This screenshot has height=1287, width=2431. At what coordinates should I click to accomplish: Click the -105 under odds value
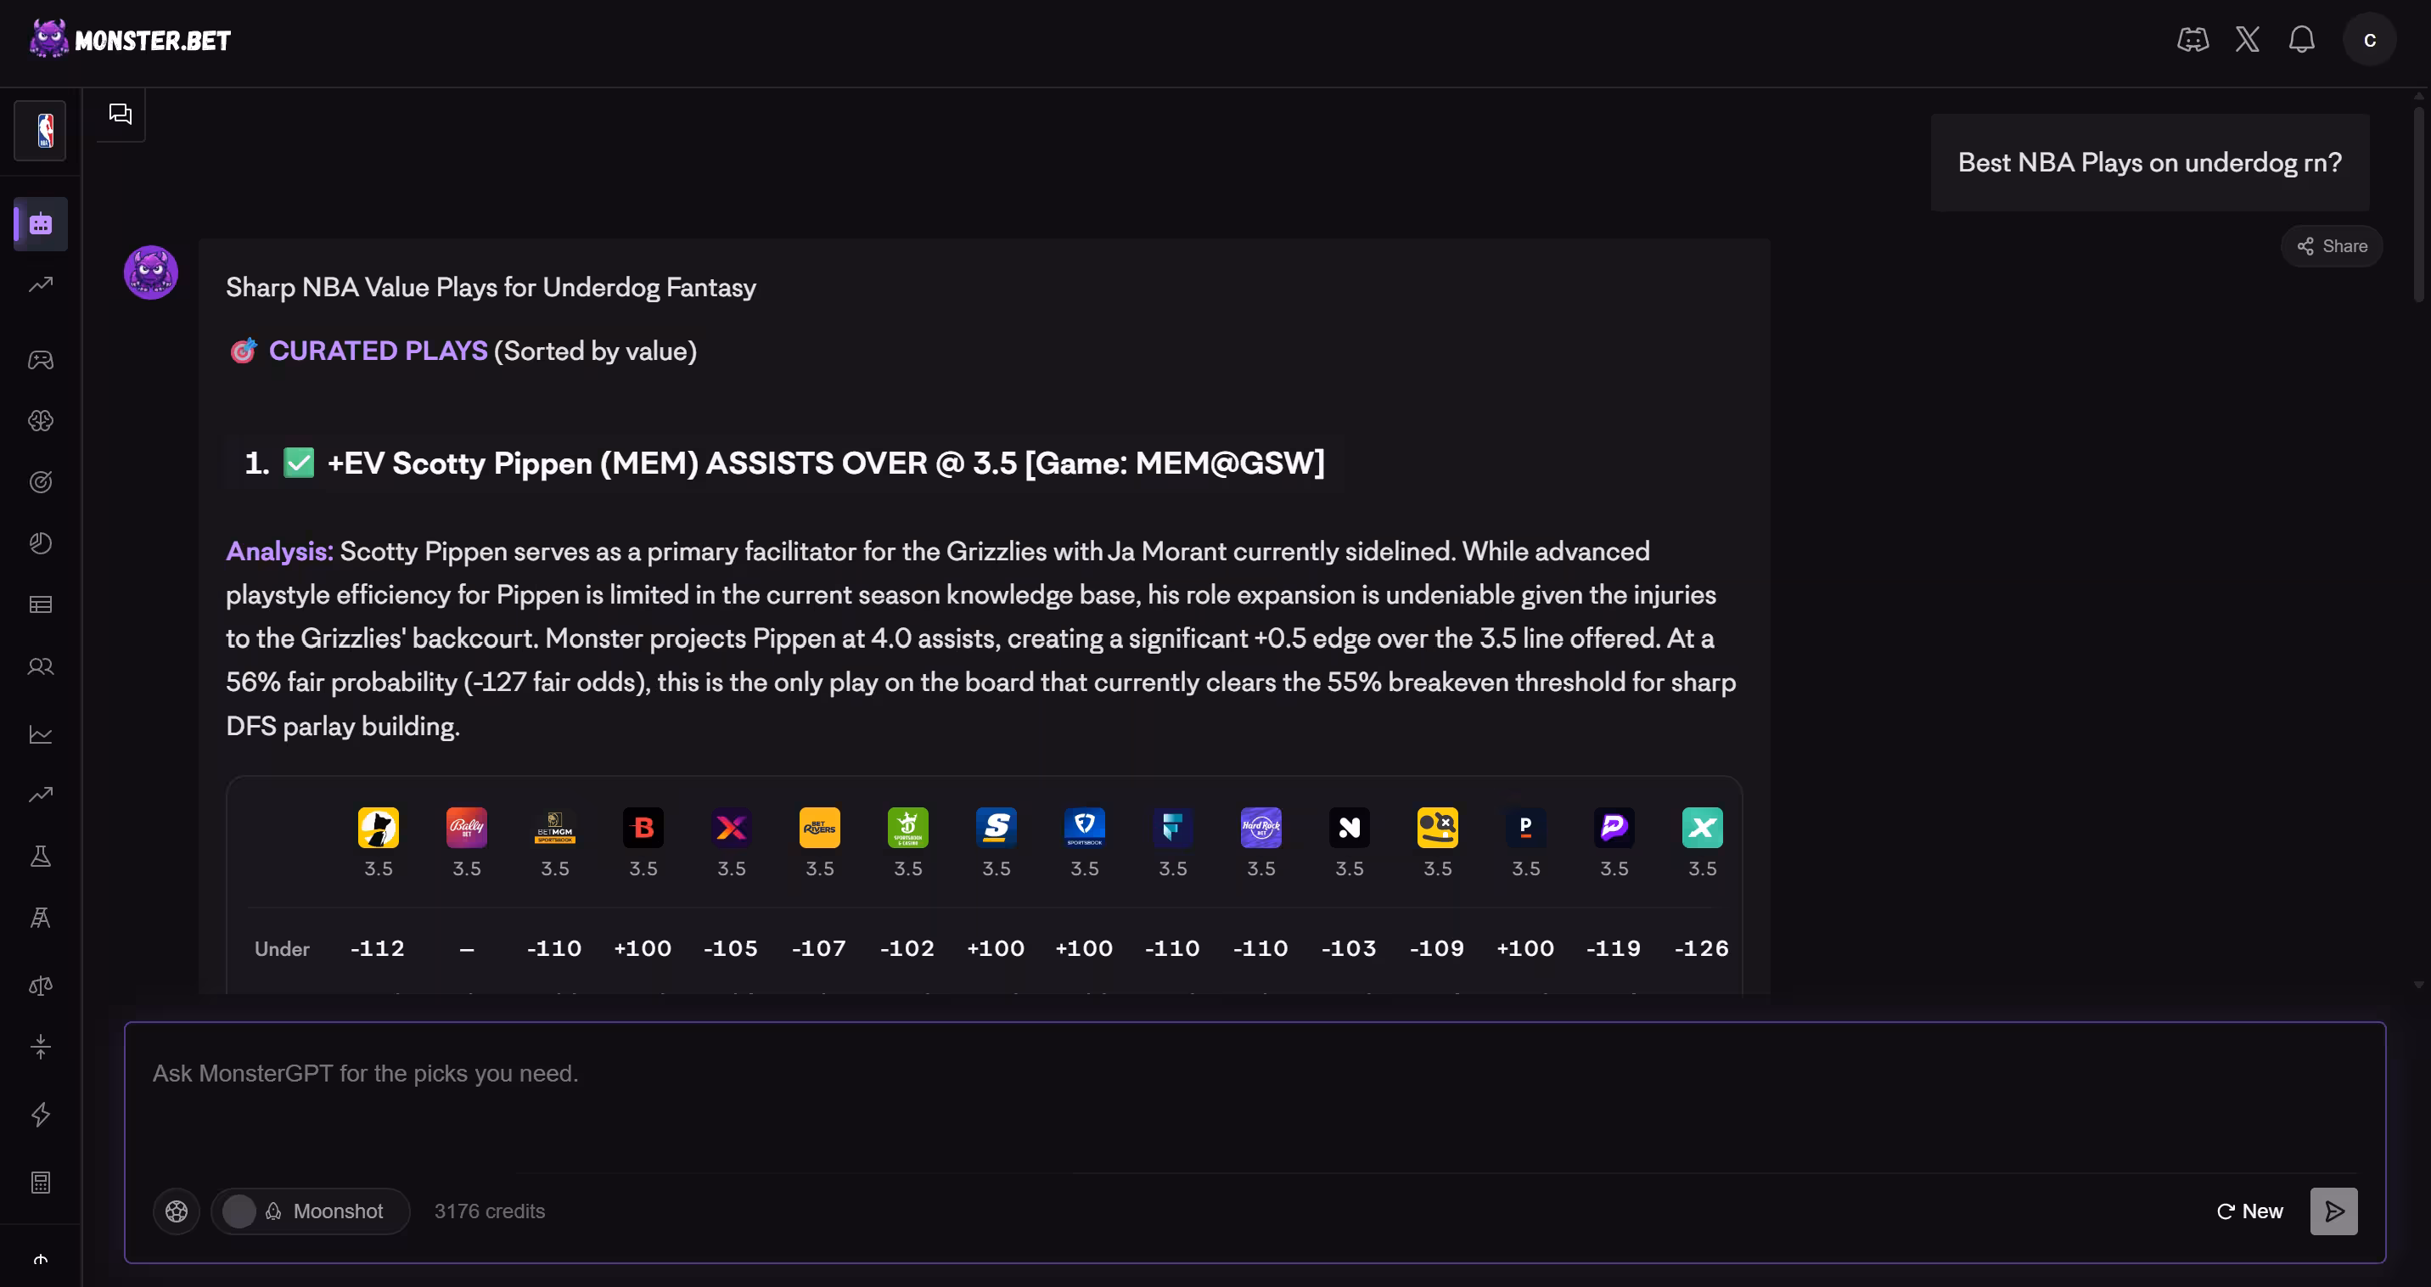point(731,947)
